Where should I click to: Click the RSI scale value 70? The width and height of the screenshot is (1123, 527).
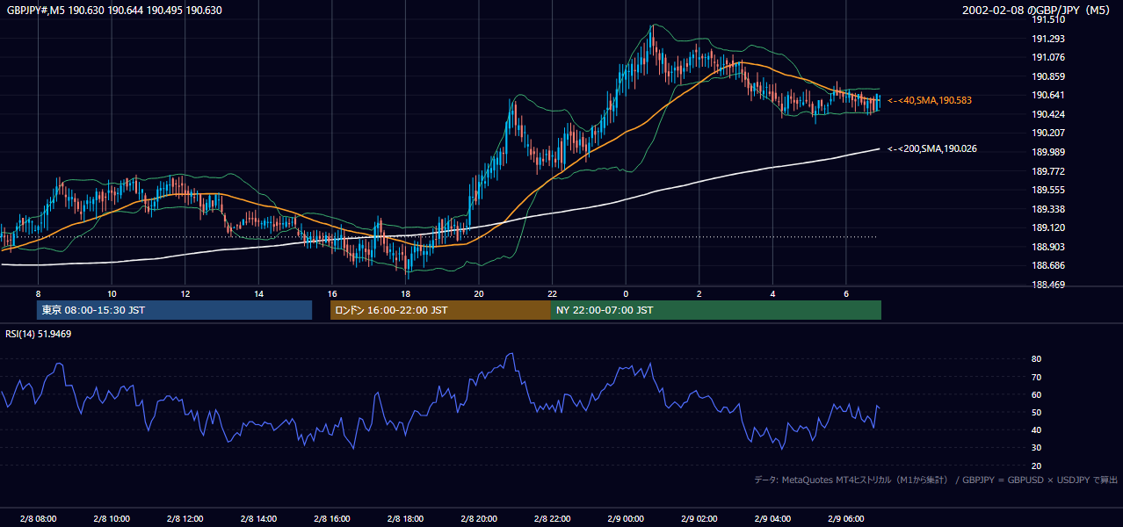pyautogui.click(x=1037, y=377)
